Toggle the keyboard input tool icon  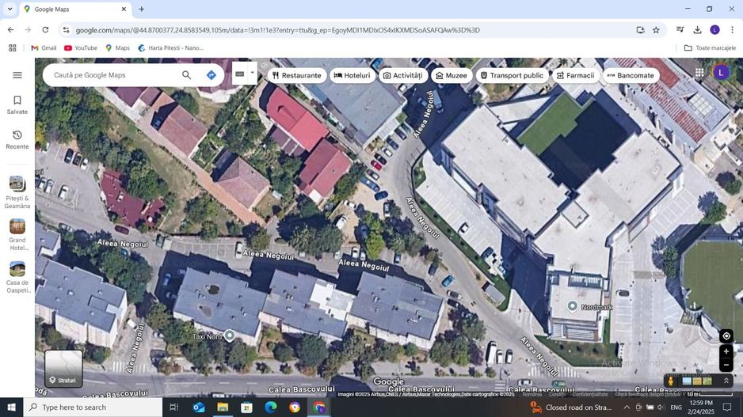[240, 74]
